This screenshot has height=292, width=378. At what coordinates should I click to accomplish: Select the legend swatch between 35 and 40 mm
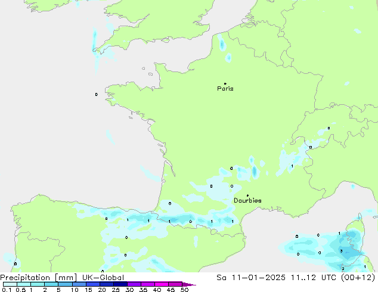coord(148,284)
